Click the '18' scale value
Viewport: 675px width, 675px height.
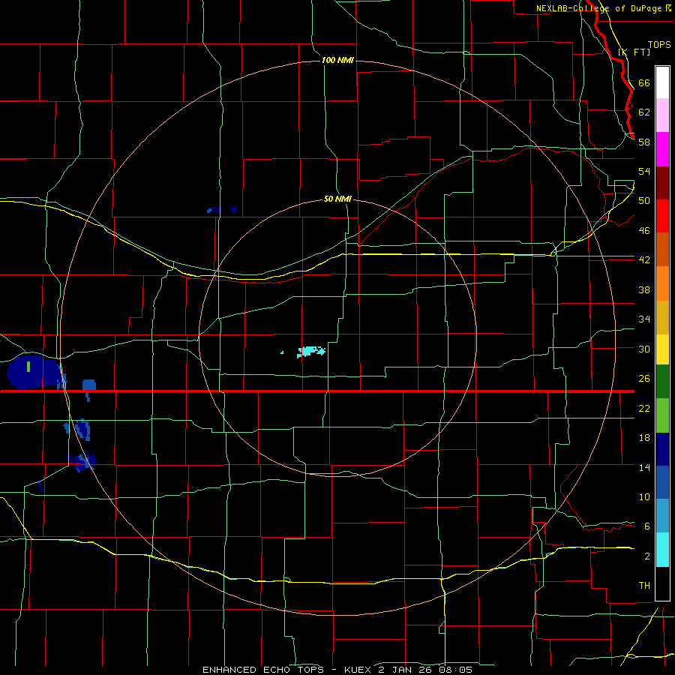(644, 438)
